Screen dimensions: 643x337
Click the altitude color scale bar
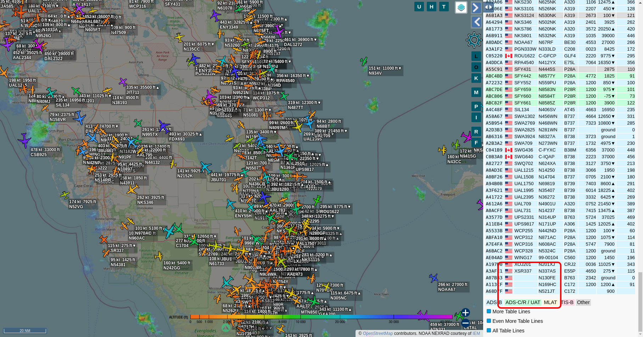click(321, 317)
